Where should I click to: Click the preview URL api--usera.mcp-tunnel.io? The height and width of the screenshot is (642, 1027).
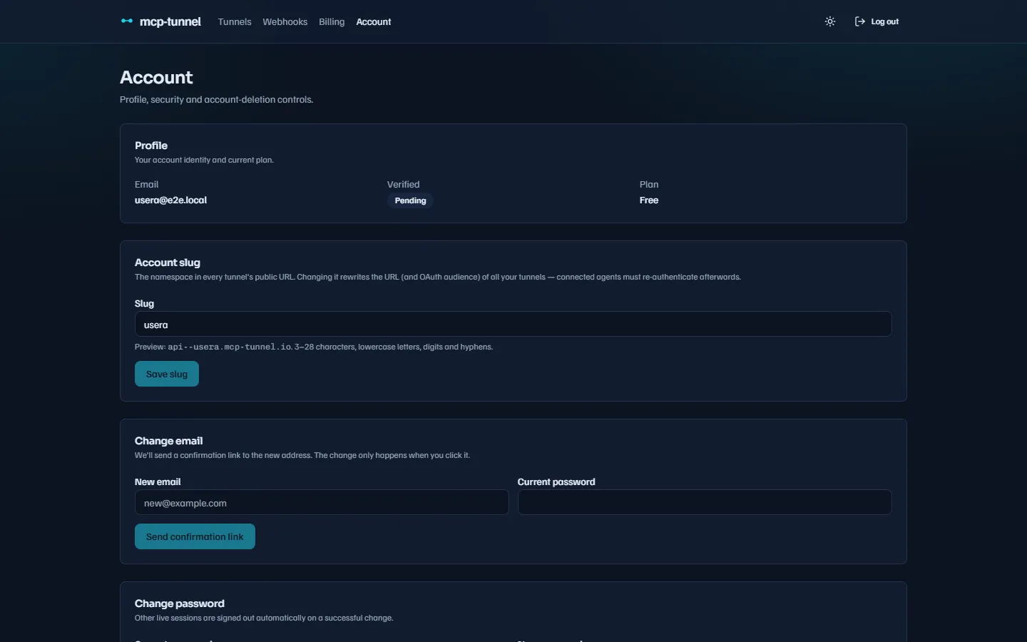[x=230, y=347]
